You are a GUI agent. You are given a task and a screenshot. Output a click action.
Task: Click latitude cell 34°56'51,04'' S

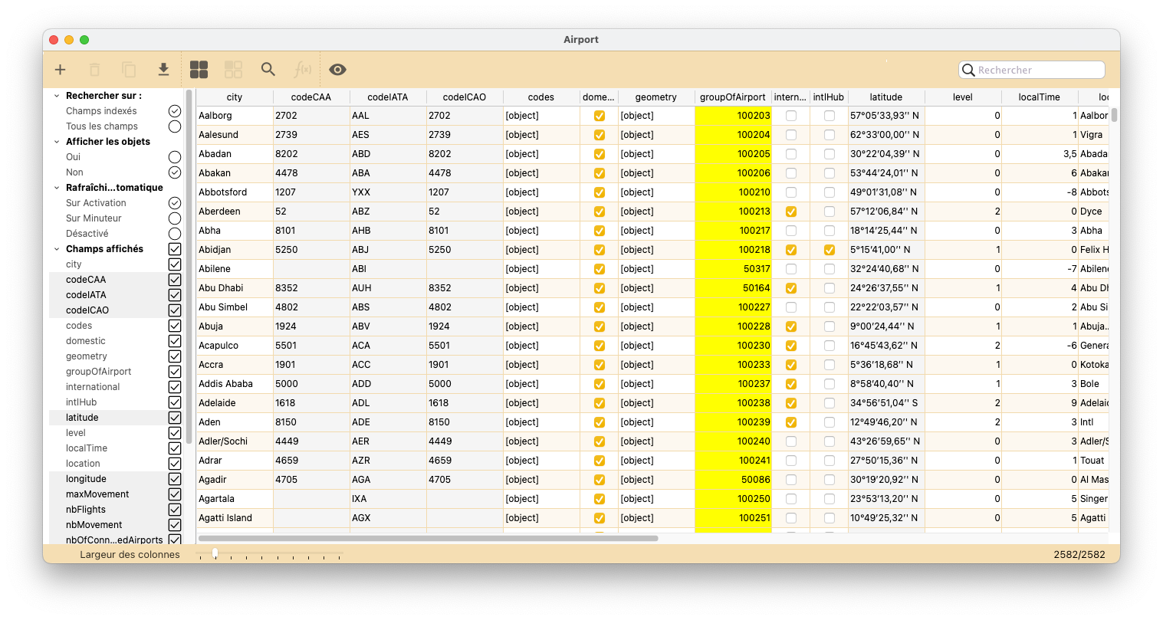pyautogui.click(x=886, y=403)
